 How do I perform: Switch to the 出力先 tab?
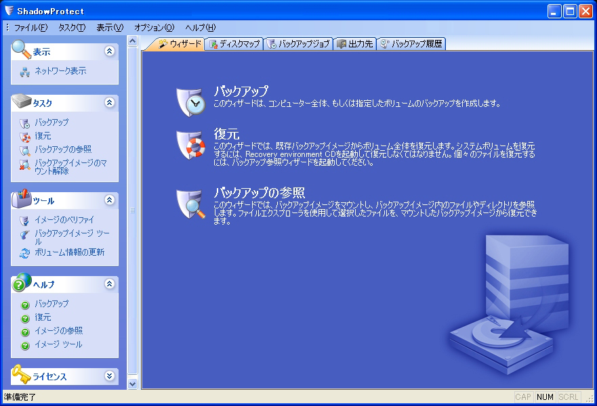click(355, 44)
